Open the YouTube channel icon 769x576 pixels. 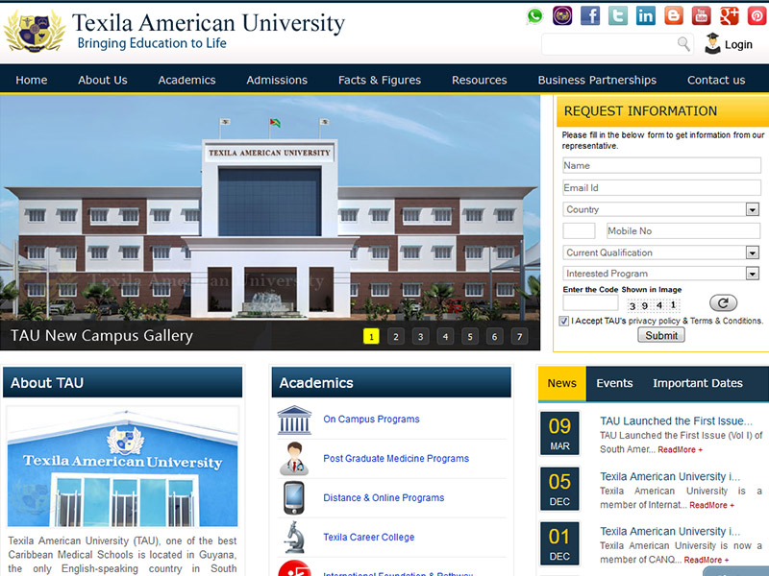pyautogui.click(x=702, y=15)
